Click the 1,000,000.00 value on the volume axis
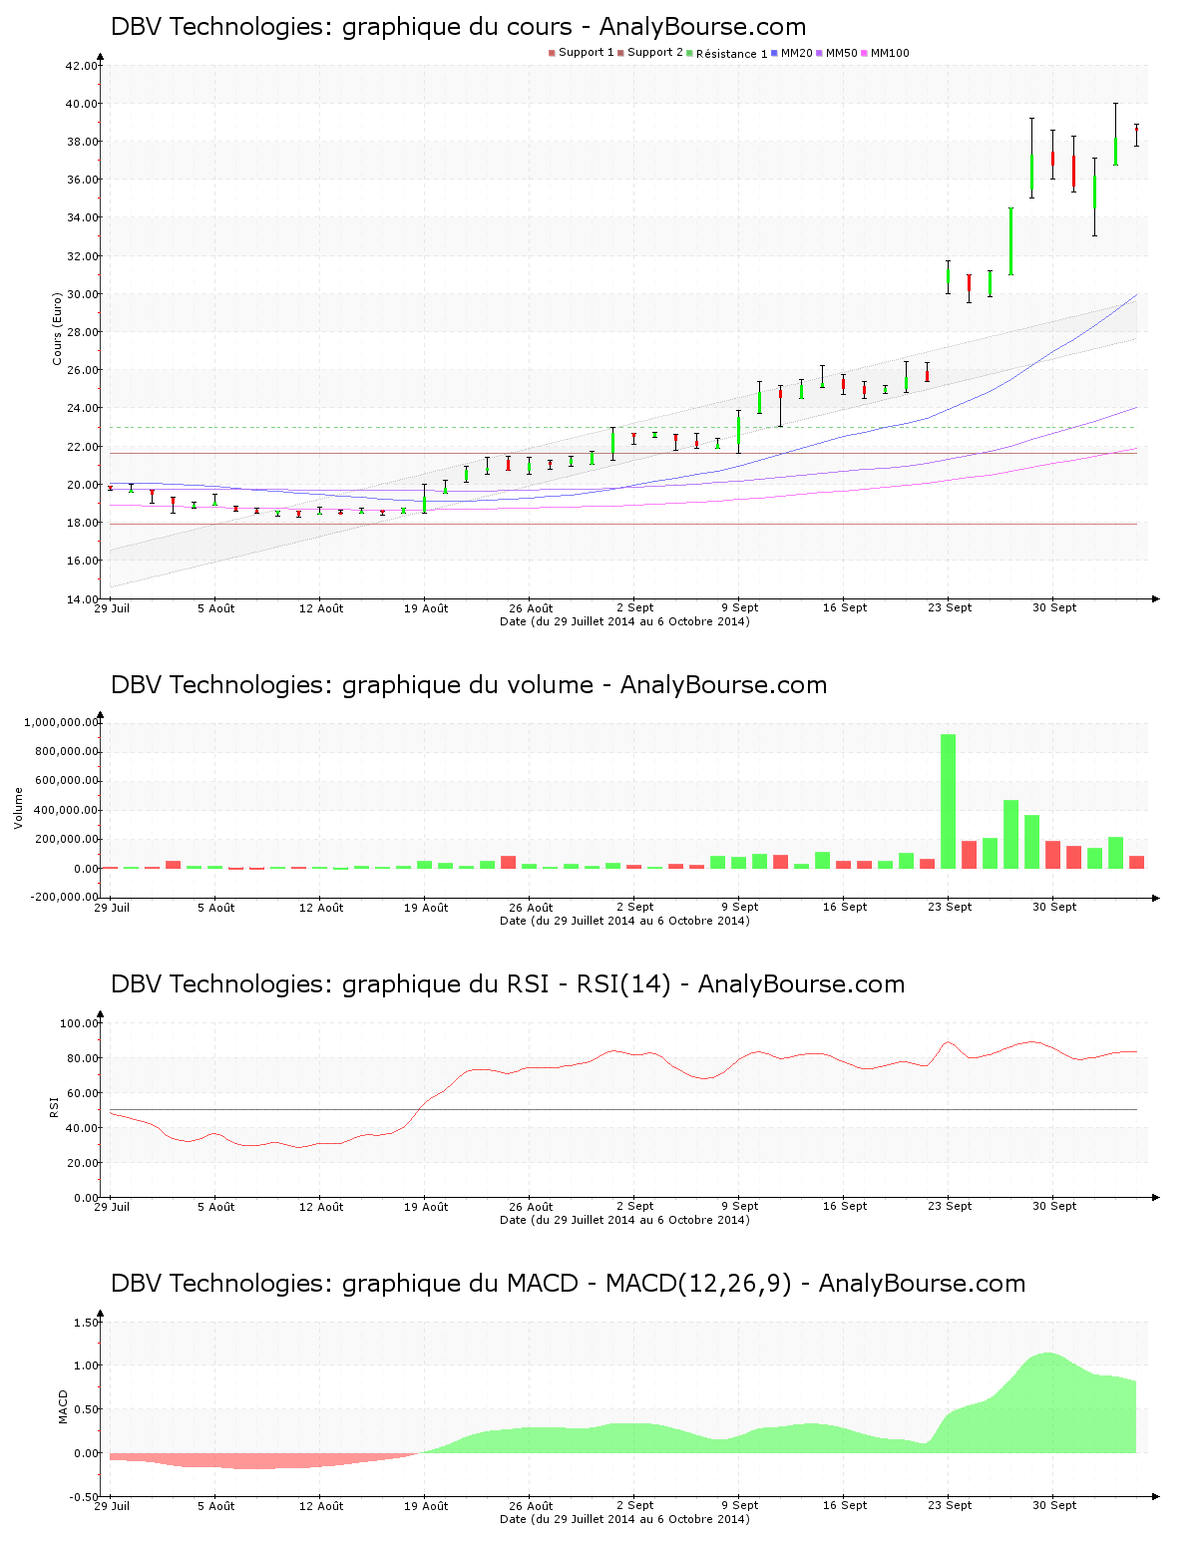 (x=60, y=722)
